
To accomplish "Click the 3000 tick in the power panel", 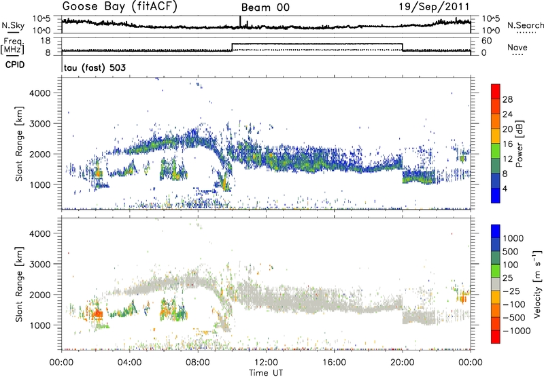I will [x=40, y=124].
